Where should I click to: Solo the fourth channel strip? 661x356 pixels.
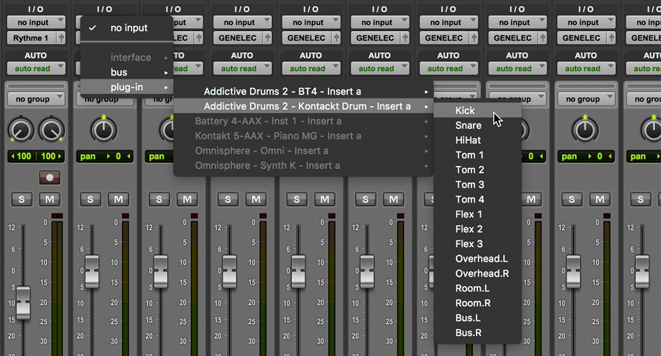point(228,199)
